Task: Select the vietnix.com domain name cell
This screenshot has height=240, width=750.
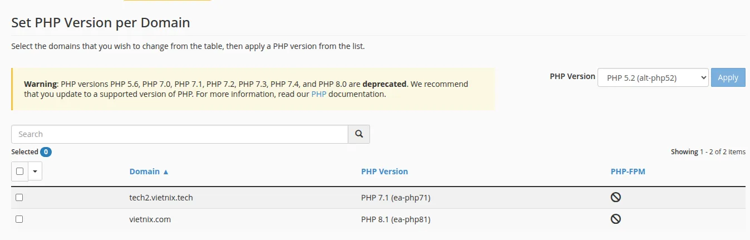Action: (x=150, y=219)
